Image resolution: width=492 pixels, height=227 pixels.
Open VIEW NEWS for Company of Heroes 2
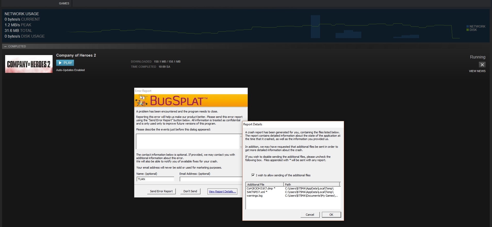pyautogui.click(x=477, y=71)
